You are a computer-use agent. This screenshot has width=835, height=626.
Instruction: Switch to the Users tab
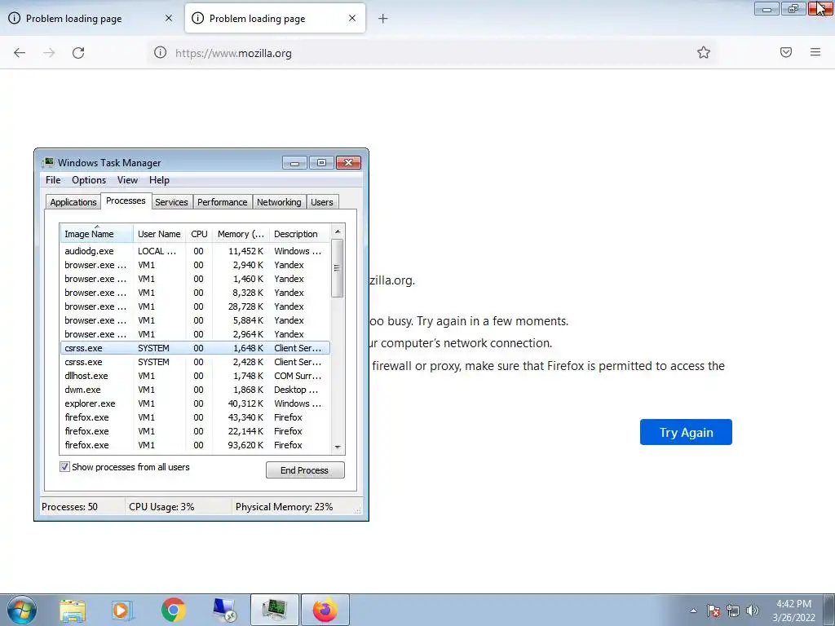321,202
